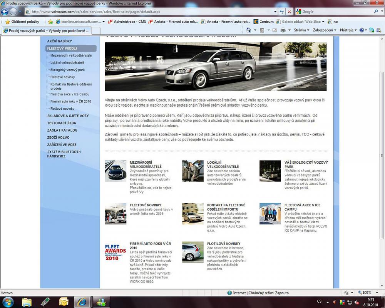Open the Home button dropdown arrow

pyautogui.click(x=255, y=30)
